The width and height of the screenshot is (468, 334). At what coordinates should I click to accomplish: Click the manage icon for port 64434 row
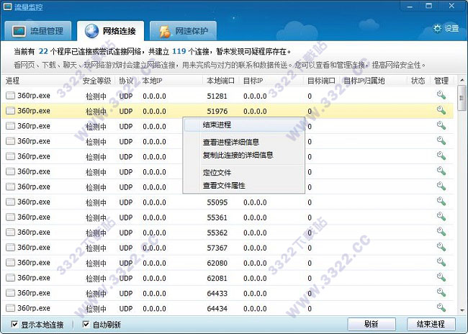[x=441, y=307]
